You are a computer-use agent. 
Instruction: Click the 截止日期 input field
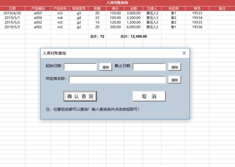click(149, 67)
